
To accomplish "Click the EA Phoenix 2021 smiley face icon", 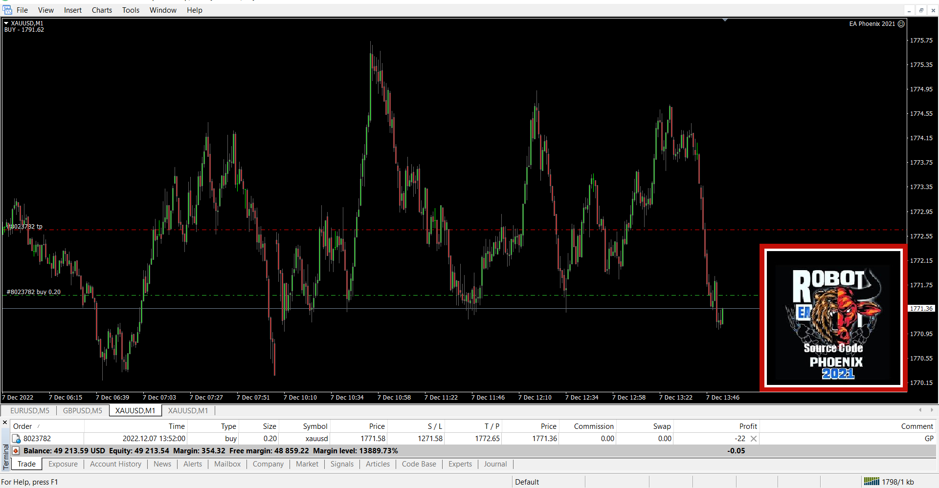I will pos(901,23).
